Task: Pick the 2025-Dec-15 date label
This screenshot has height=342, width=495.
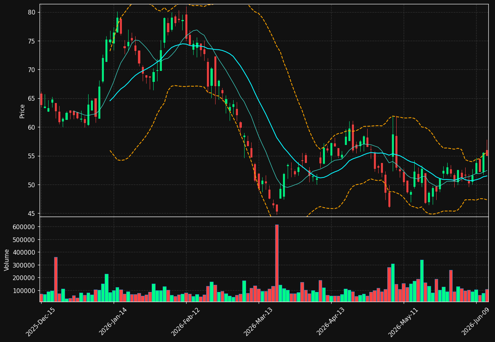Action: coord(40,322)
